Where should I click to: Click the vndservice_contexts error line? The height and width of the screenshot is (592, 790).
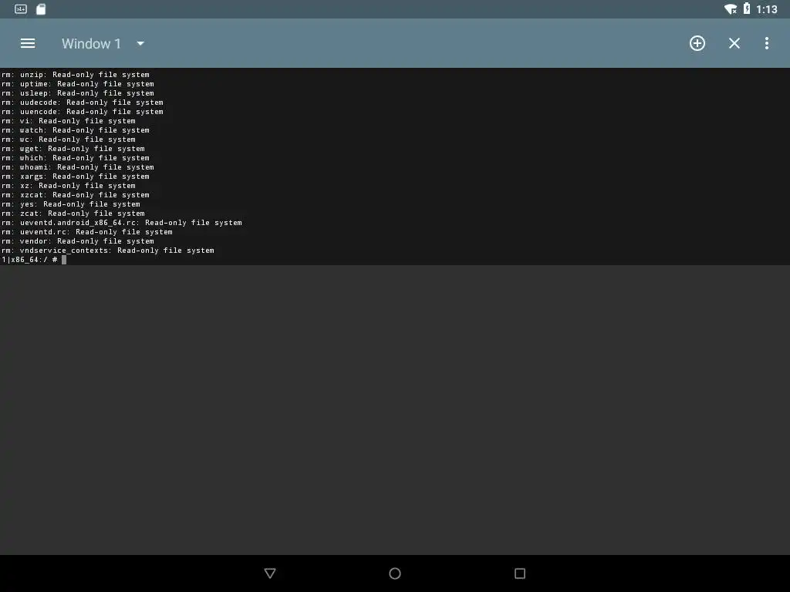(x=108, y=251)
